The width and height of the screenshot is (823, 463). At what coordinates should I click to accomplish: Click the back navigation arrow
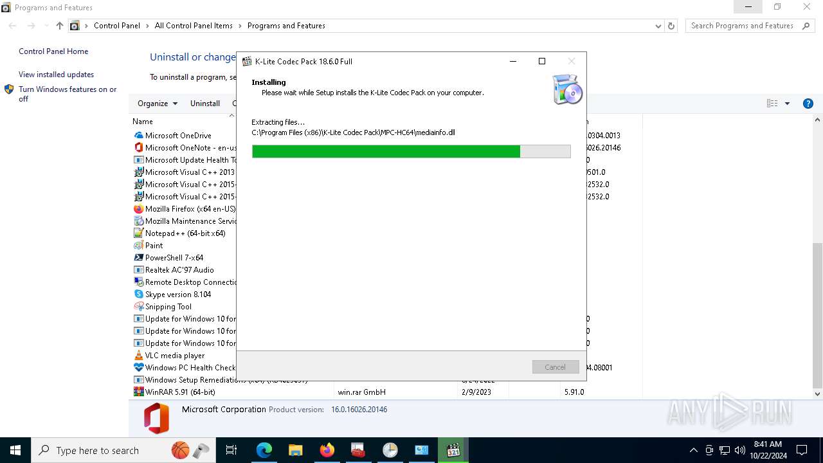(x=13, y=26)
